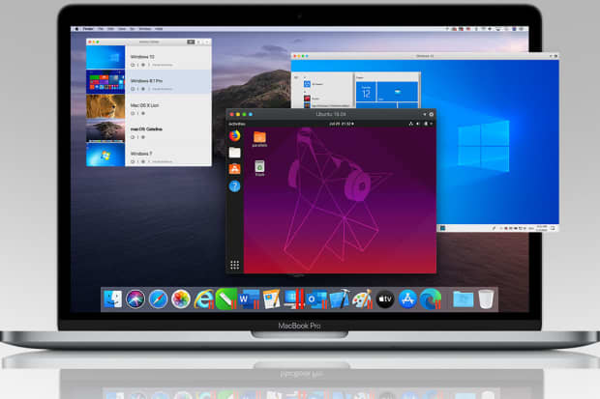Toggle power button for Windows 8.1 Pro
600x399 pixels.
[133, 90]
